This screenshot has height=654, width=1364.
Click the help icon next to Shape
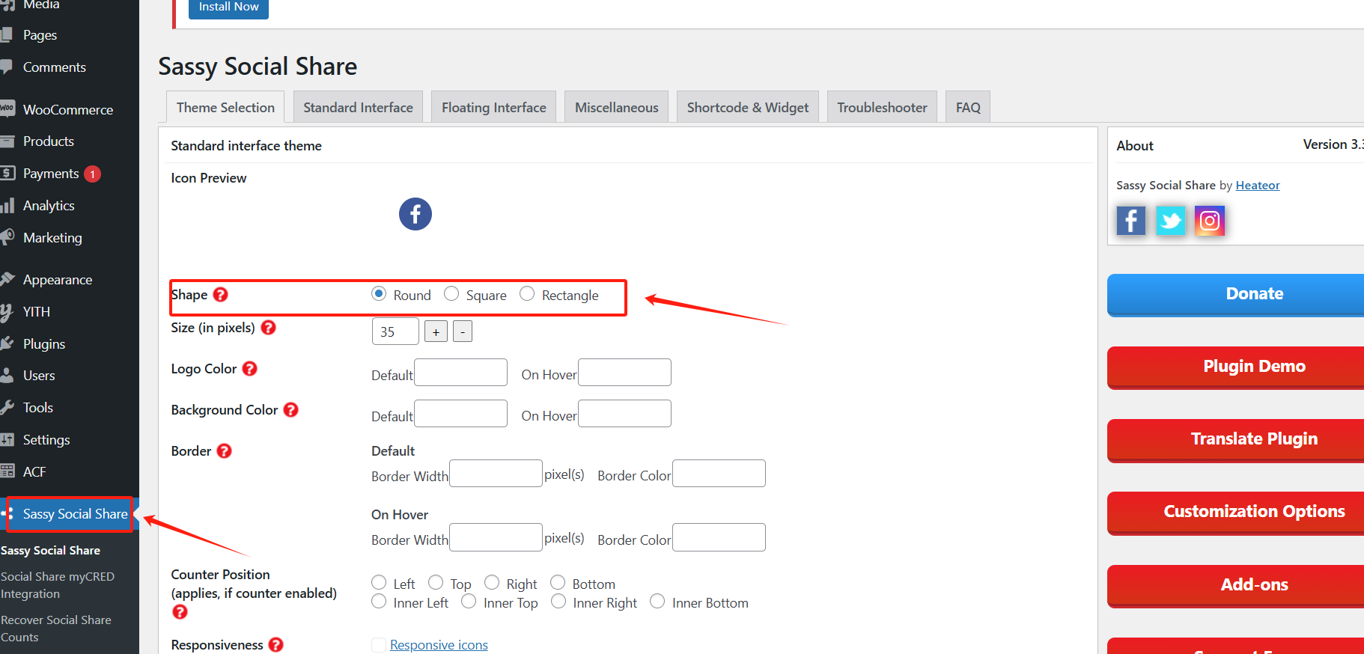tap(220, 295)
